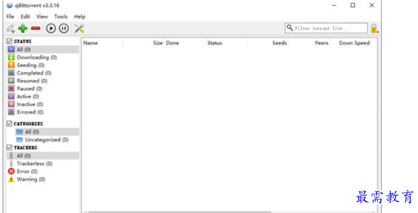
Task: Select Inactive (0) filter
Action: 43,104
